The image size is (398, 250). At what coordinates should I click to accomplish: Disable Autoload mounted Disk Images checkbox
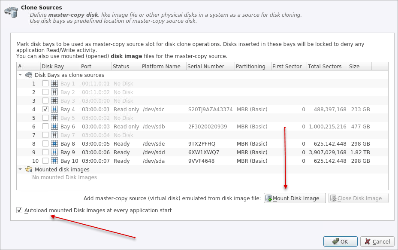tap(19, 210)
